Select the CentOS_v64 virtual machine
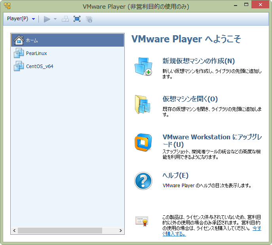This screenshot has width=272, height=245. click(67, 66)
